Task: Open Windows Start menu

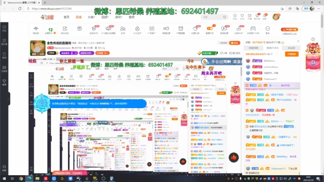Action: 4,178
